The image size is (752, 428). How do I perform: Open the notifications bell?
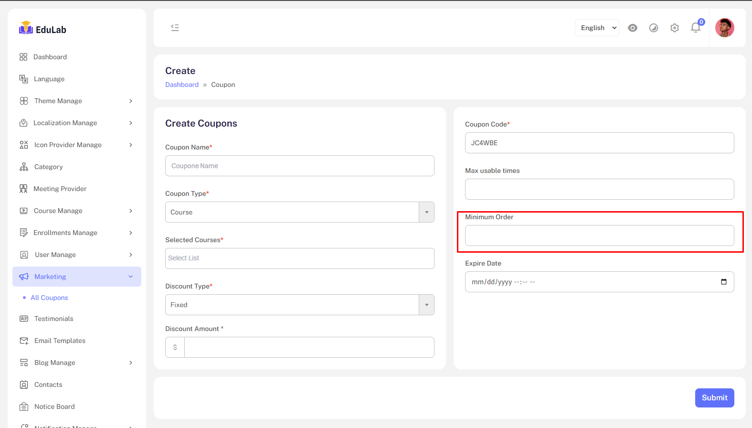pyautogui.click(x=696, y=28)
